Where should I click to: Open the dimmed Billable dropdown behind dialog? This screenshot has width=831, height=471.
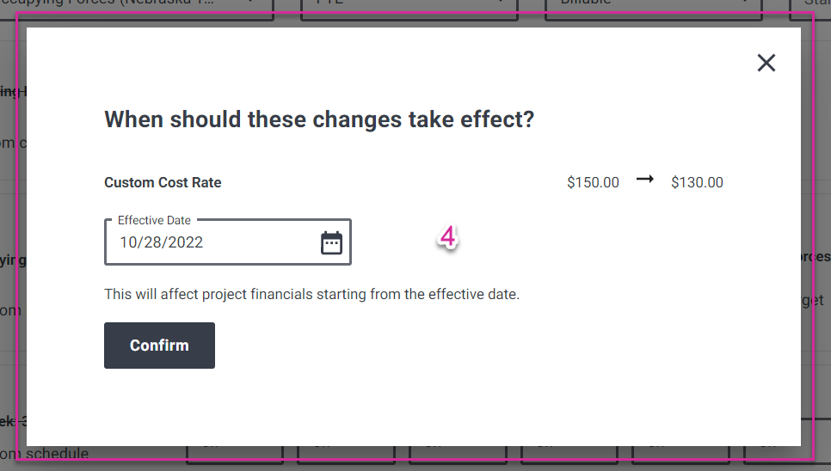654,8
